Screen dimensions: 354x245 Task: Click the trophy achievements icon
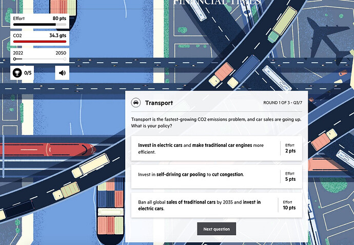[x=17, y=73]
